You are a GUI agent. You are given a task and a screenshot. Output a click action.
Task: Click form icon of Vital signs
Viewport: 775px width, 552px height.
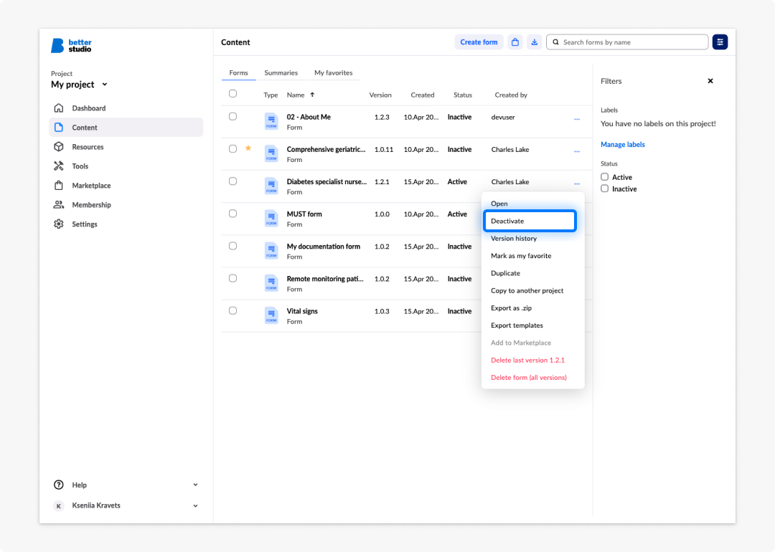tap(271, 315)
